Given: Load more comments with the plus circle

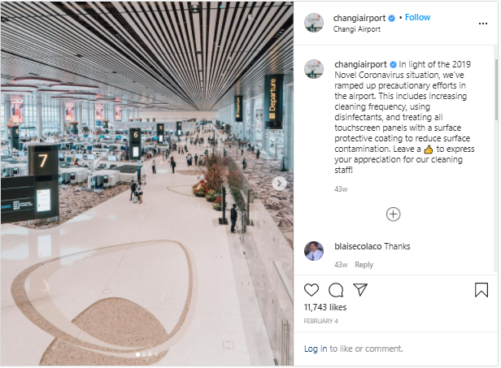Looking at the screenshot, I should [394, 214].
